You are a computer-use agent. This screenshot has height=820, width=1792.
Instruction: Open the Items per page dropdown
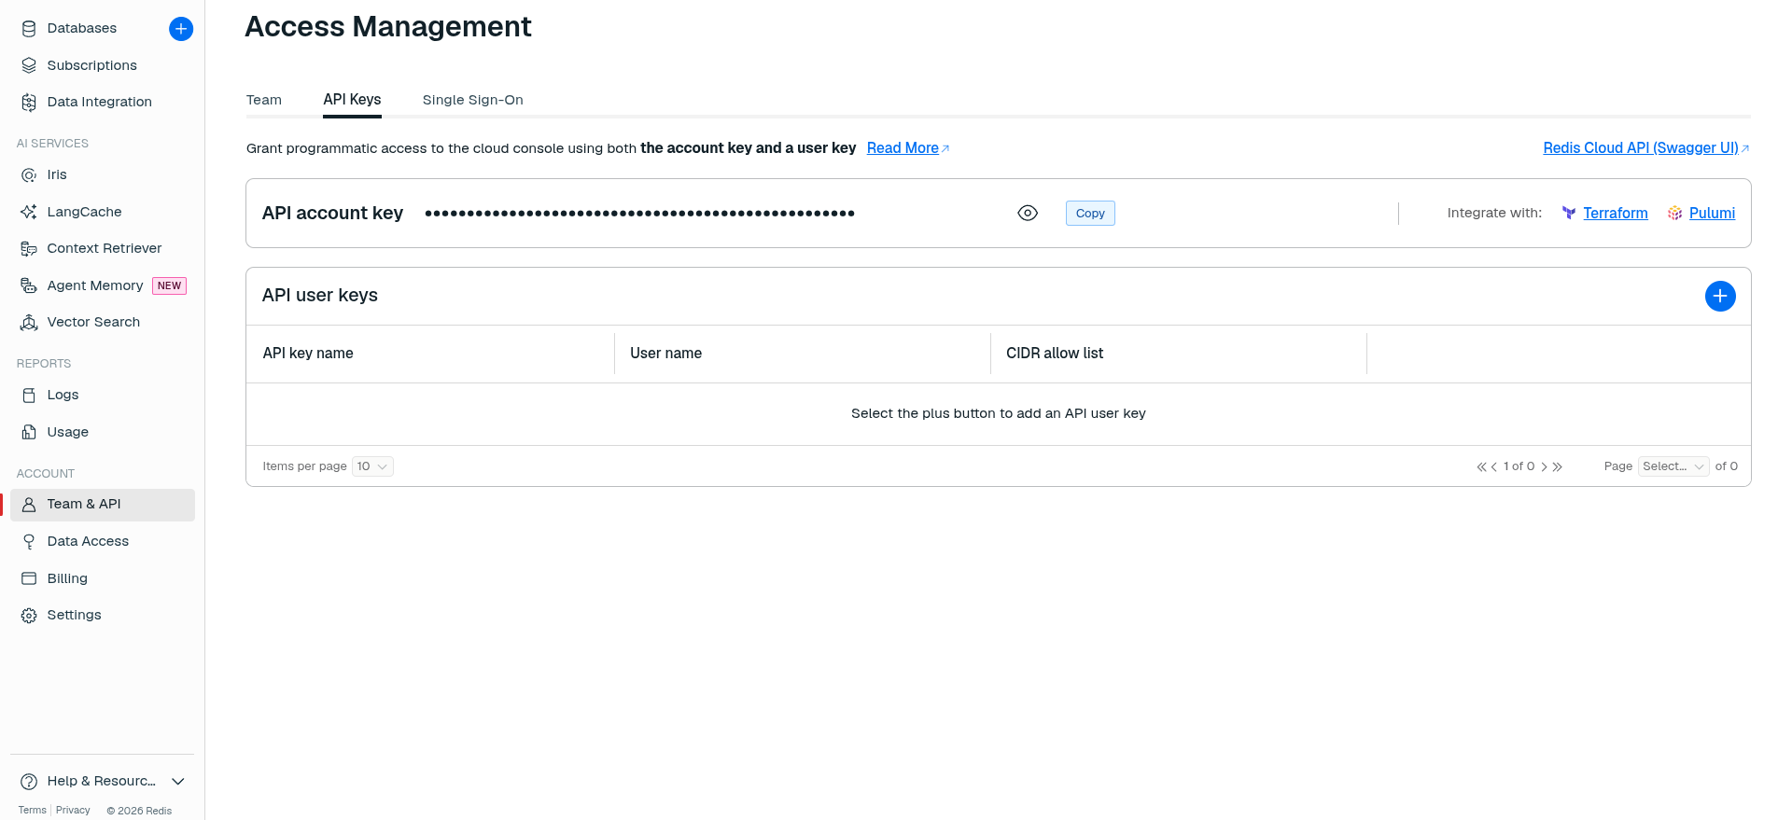(372, 466)
